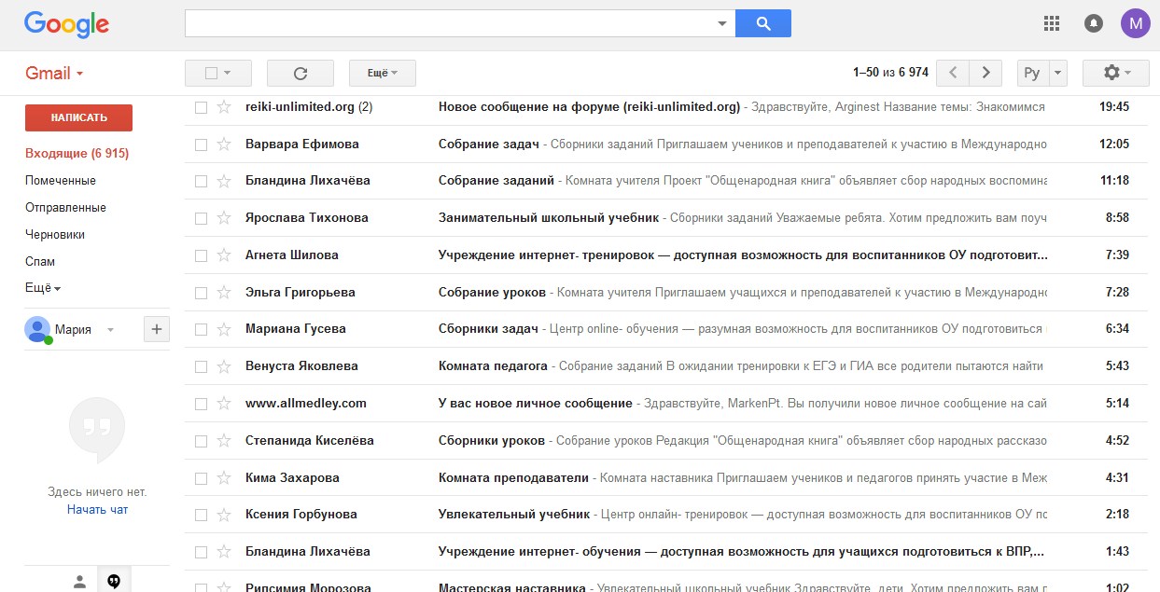Go to the next page of emails
The image size is (1160, 592).
(x=985, y=73)
